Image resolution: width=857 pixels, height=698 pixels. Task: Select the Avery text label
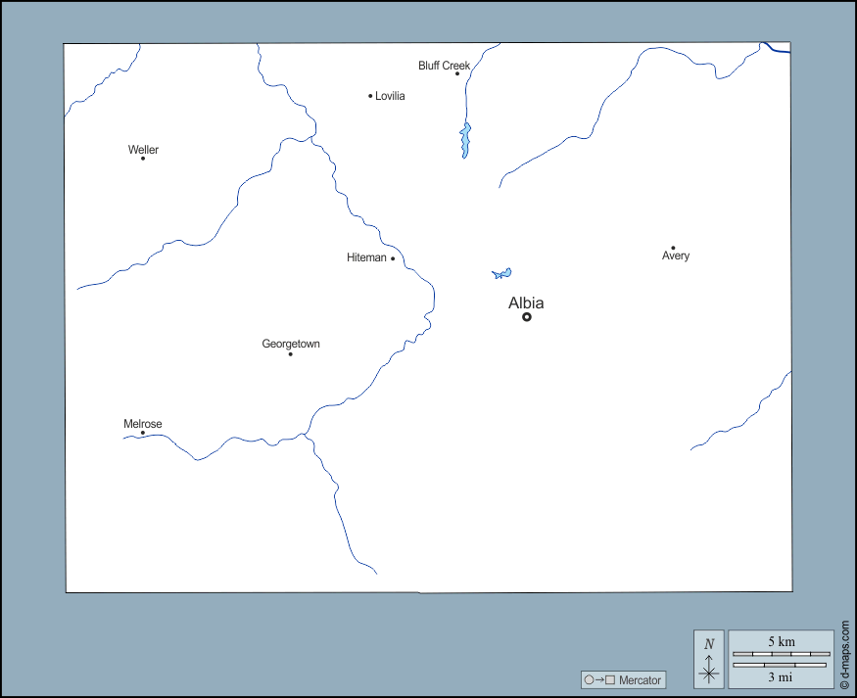pyautogui.click(x=676, y=256)
